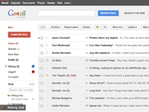Open the more menu in top bar
The height and width of the screenshot is (112, 149).
(68, 3)
